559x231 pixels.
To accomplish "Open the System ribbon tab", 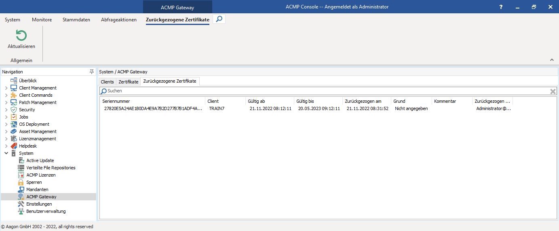I will [x=13, y=20].
